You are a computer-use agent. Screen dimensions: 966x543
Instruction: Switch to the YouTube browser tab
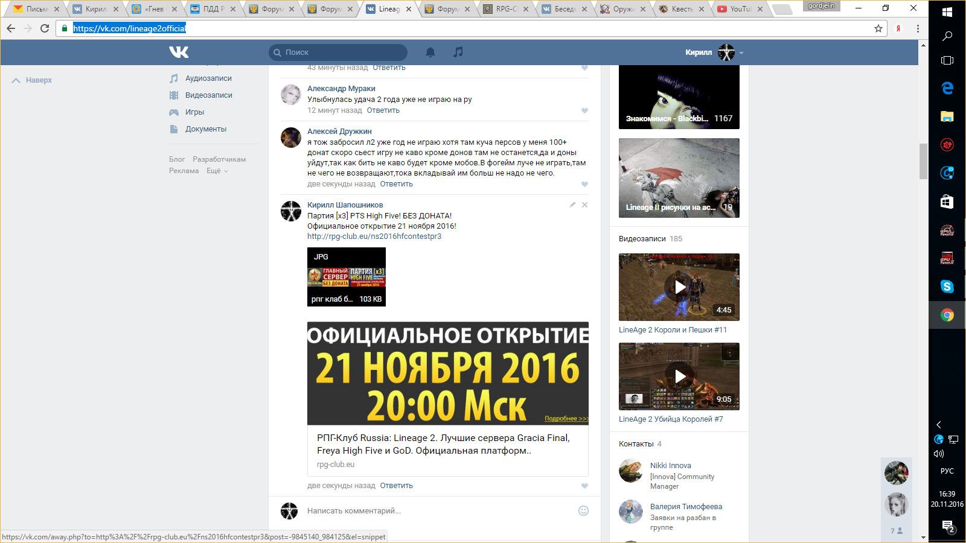click(740, 9)
